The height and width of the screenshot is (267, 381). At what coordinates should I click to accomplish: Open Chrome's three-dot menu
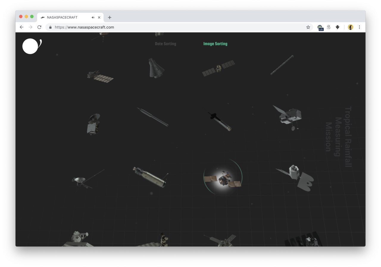359,27
